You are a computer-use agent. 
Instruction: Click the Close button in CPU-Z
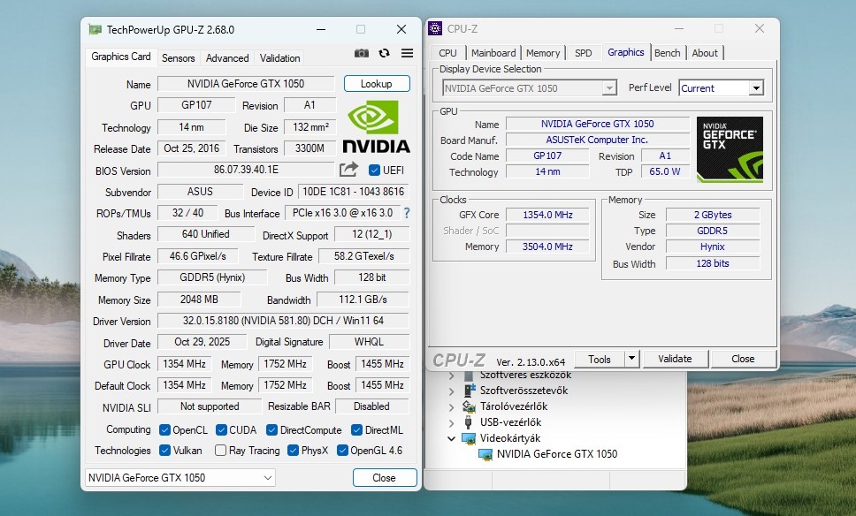click(x=743, y=359)
